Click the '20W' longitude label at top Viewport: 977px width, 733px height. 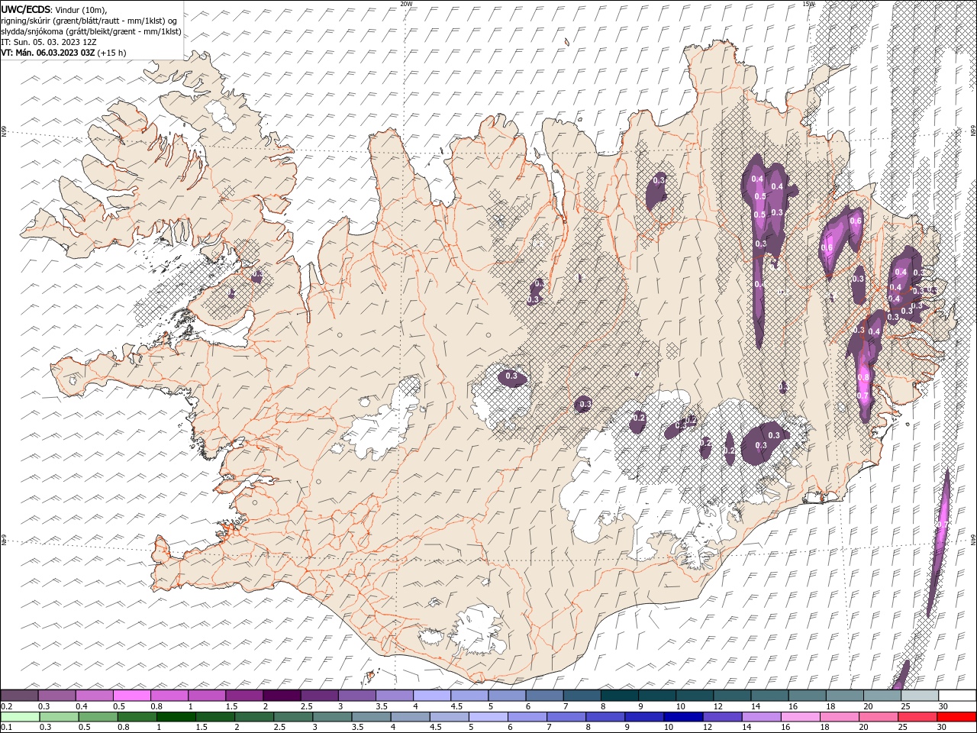pyautogui.click(x=407, y=3)
